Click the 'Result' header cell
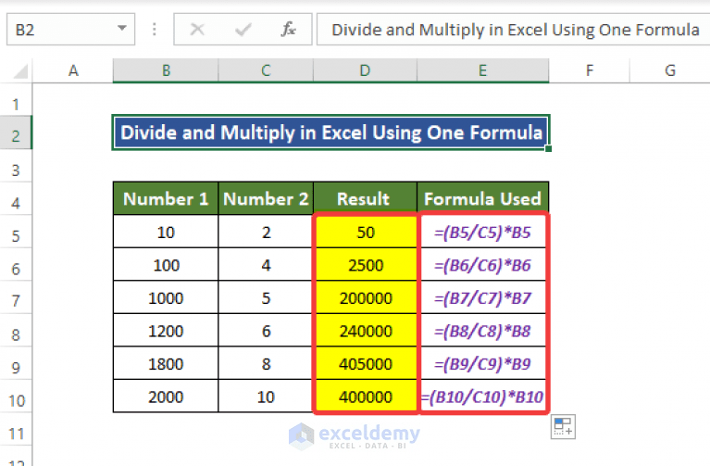Image resolution: width=710 pixels, height=466 pixels. (365, 198)
